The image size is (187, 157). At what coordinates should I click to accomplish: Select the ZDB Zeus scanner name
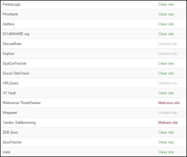[x=10, y=133]
